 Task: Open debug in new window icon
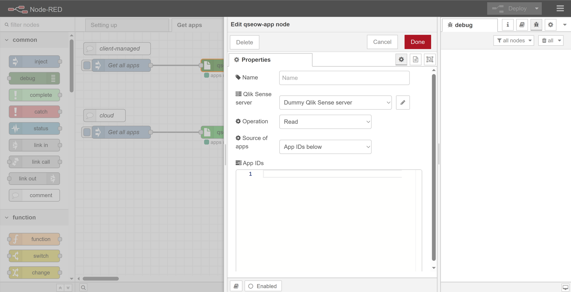(566, 287)
